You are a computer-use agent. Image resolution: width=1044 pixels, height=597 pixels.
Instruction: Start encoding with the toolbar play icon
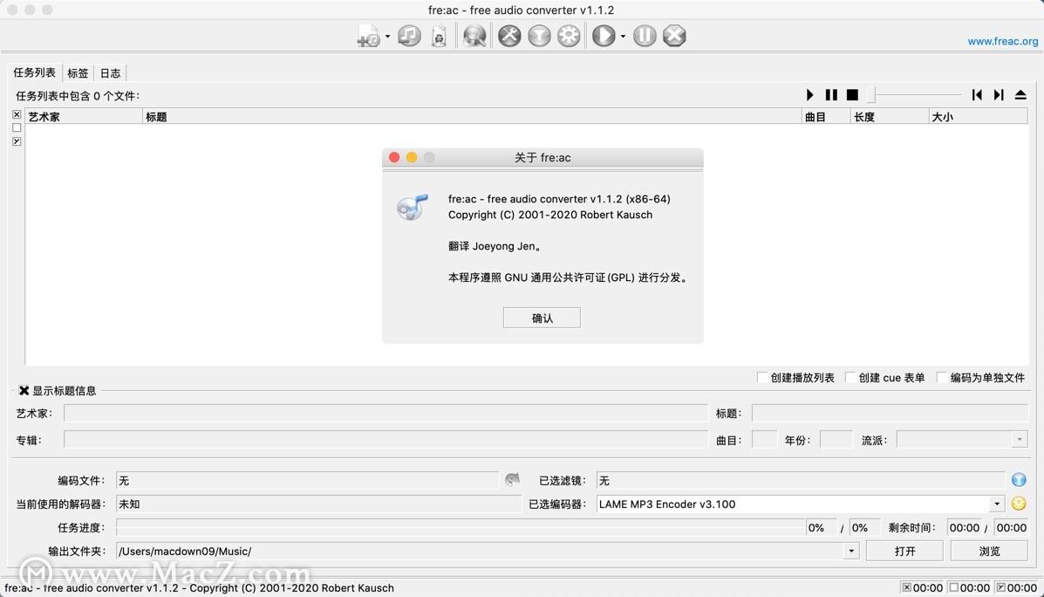(x=604, y=35)
